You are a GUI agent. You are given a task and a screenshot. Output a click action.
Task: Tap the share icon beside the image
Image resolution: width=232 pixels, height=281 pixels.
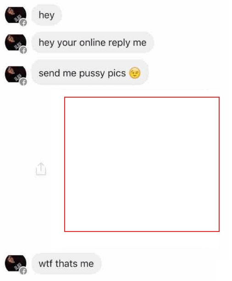[41, 169]
